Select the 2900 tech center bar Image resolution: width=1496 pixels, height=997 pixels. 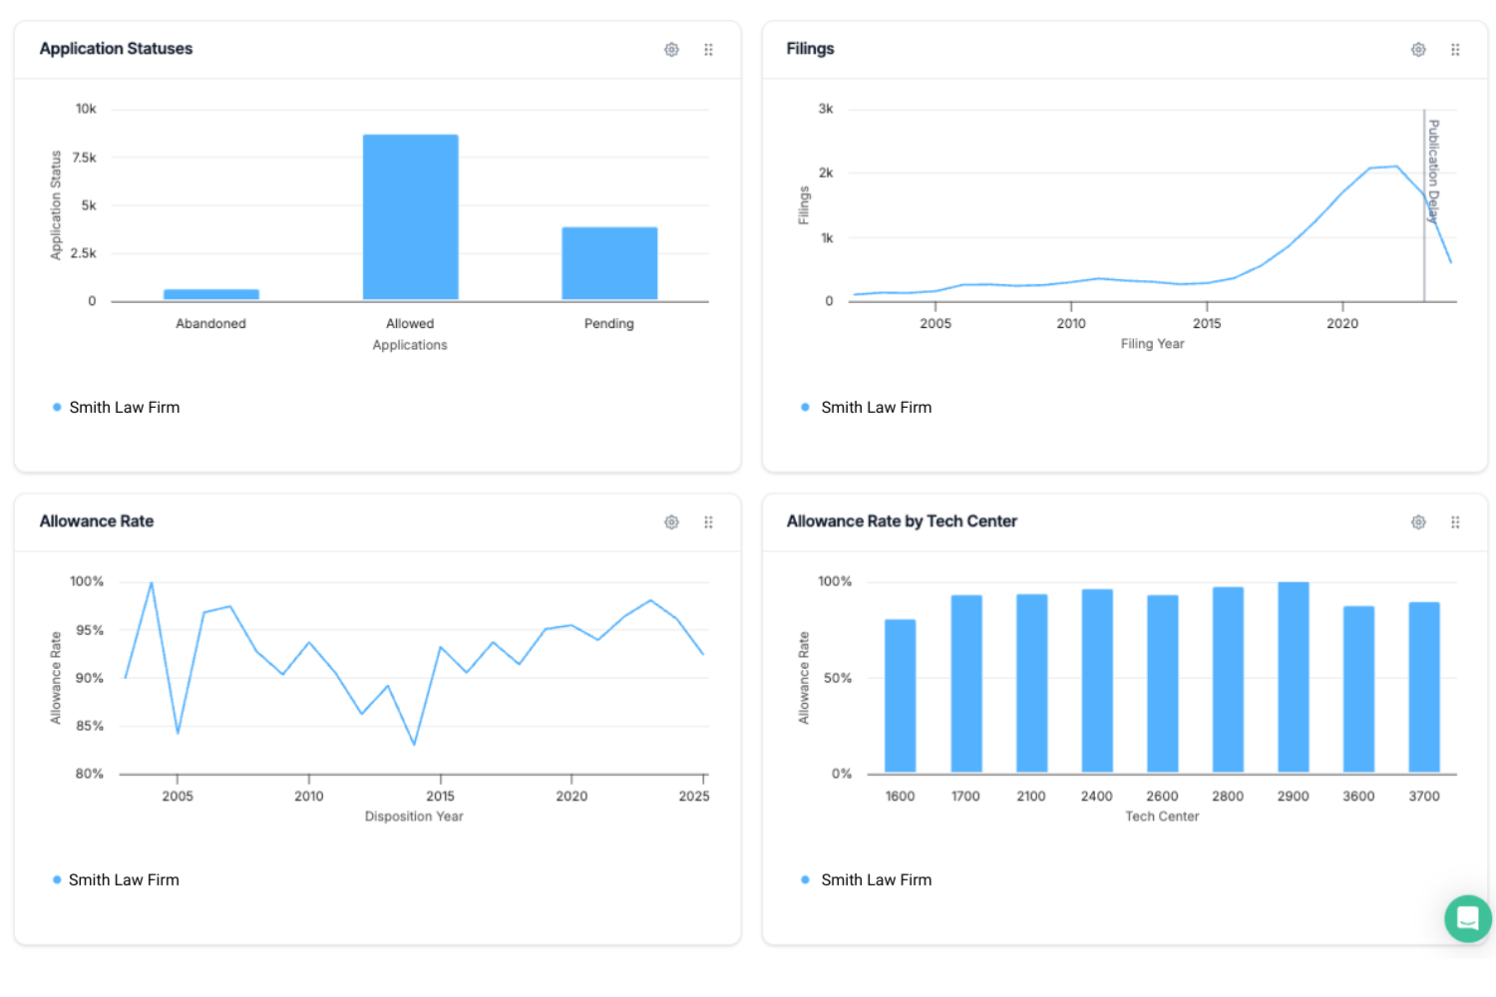click(x=1294, y=677)
